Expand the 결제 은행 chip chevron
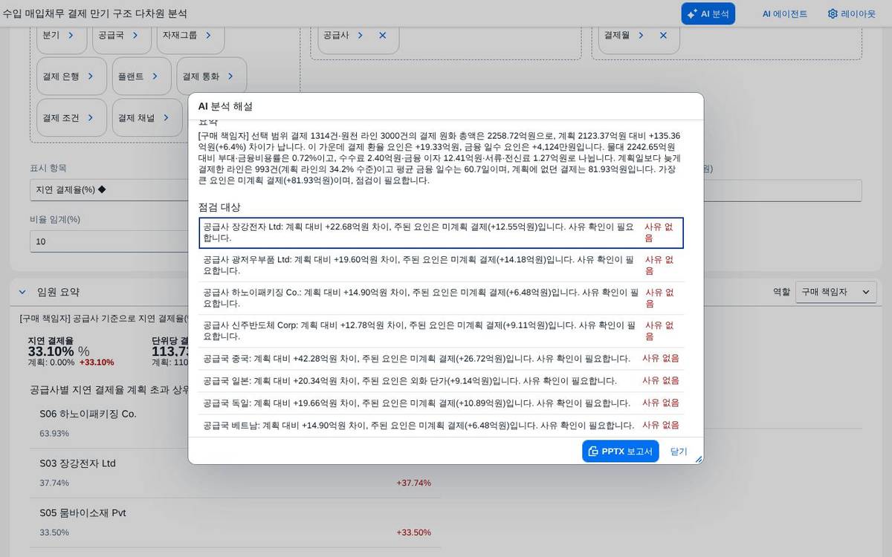 [x=91, y=76]
